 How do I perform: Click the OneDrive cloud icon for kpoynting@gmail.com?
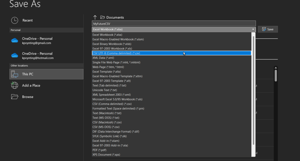coord(15,41)
